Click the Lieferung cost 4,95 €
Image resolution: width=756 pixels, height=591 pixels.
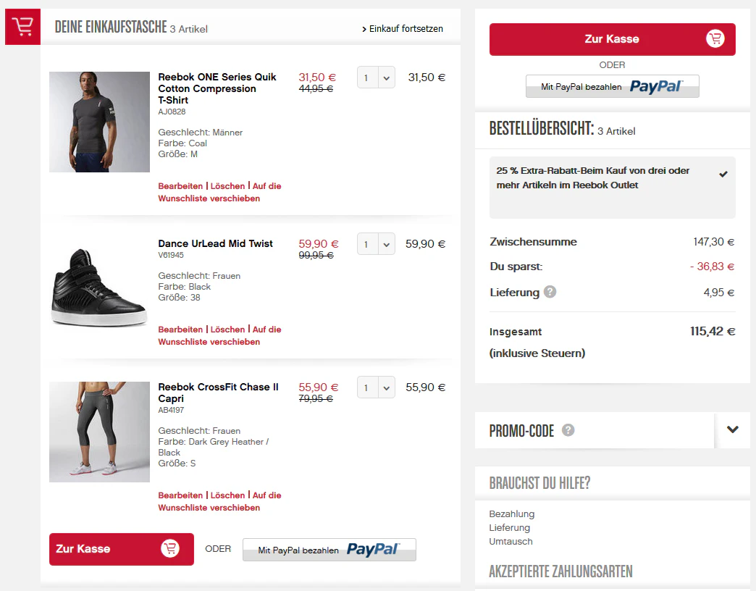pyautogui.click(x=719, y=293)
